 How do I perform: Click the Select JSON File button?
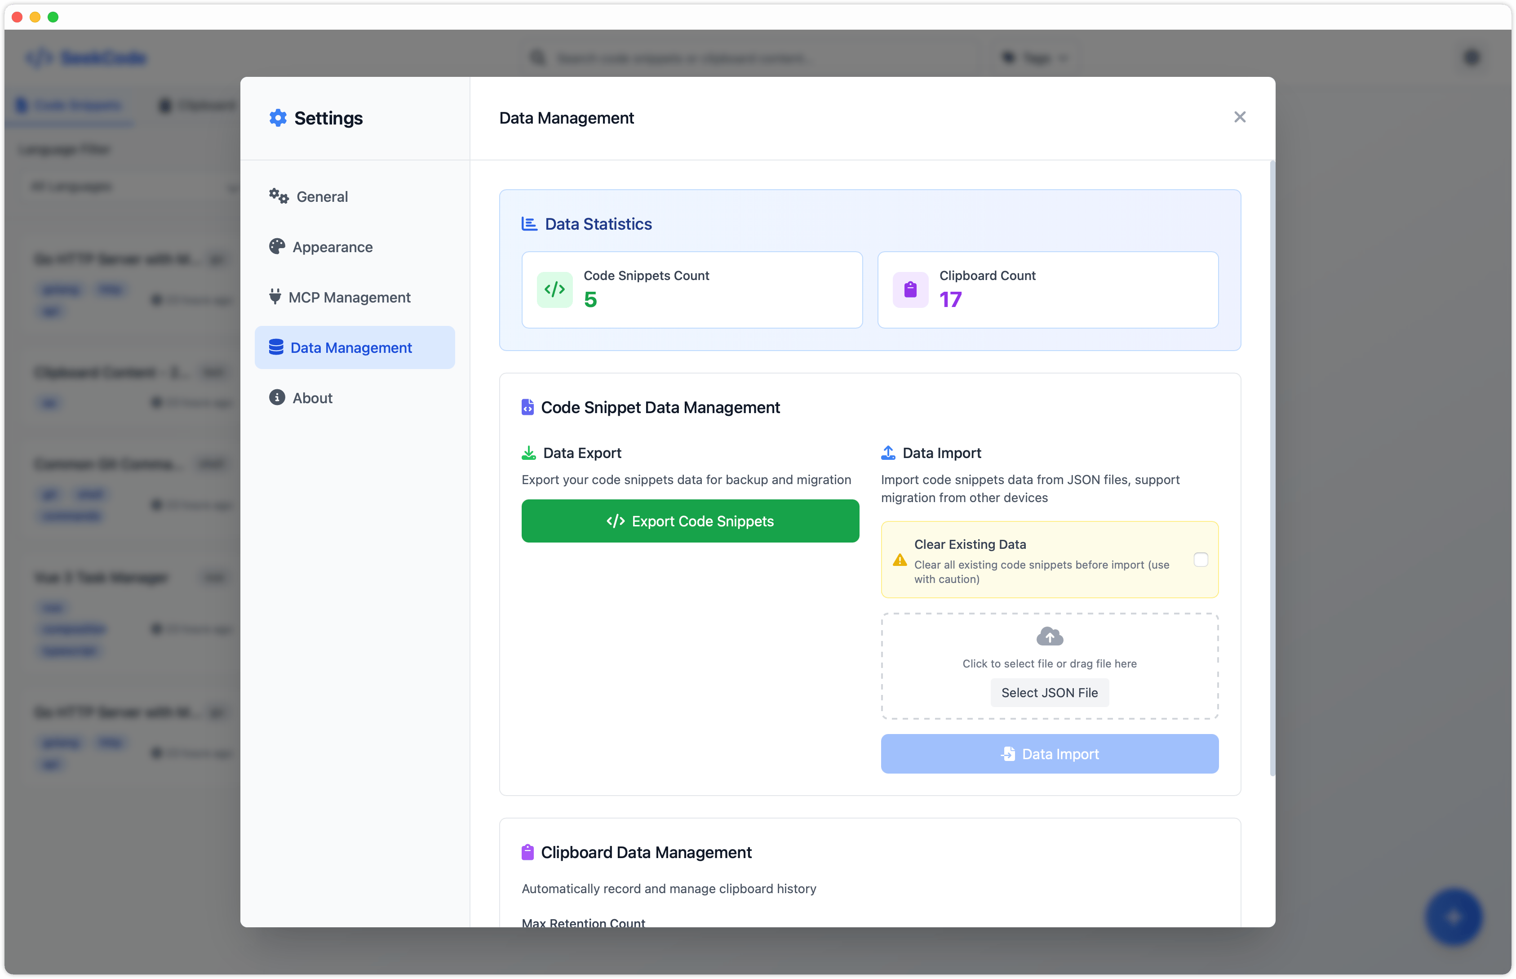[x=1049, y=693]
